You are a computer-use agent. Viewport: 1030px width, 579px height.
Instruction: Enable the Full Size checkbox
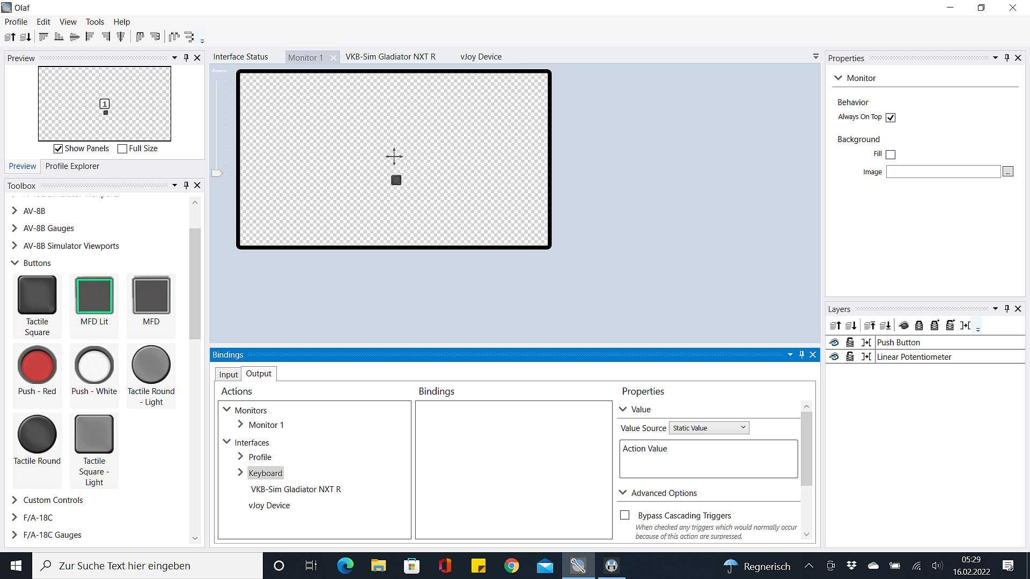click(x=122, y=149)
